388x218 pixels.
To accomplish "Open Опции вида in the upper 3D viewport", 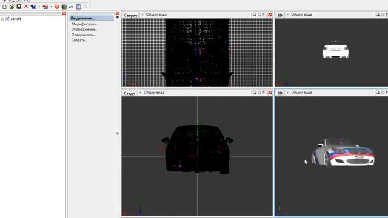I will click(x=301, y=15).
